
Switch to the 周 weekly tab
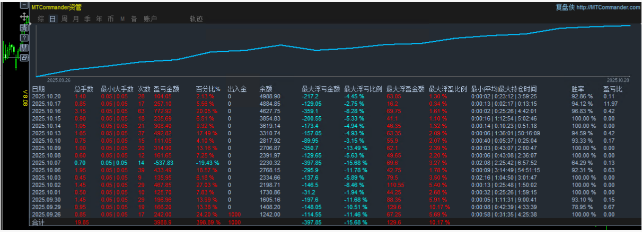pyautogui.click(x=64, y=19)
